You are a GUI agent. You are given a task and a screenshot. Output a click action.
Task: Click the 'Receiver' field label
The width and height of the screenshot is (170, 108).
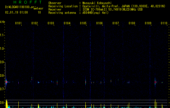tap(55, 9)
